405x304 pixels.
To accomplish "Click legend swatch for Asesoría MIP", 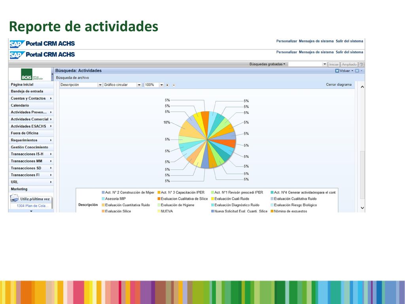I will pos(103,199).
